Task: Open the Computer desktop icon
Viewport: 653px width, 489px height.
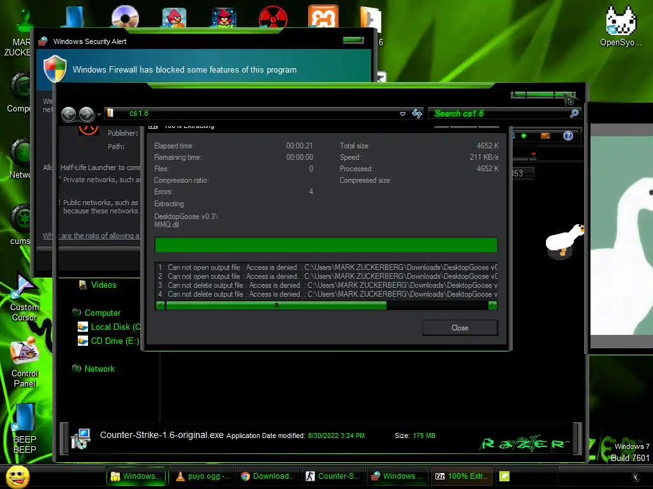Action: [x=19, y=93]
